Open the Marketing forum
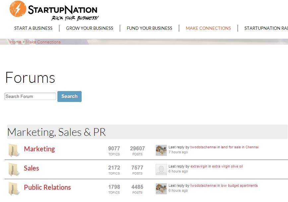The width and height of the screenshot is (288, 202). [39, 149]
